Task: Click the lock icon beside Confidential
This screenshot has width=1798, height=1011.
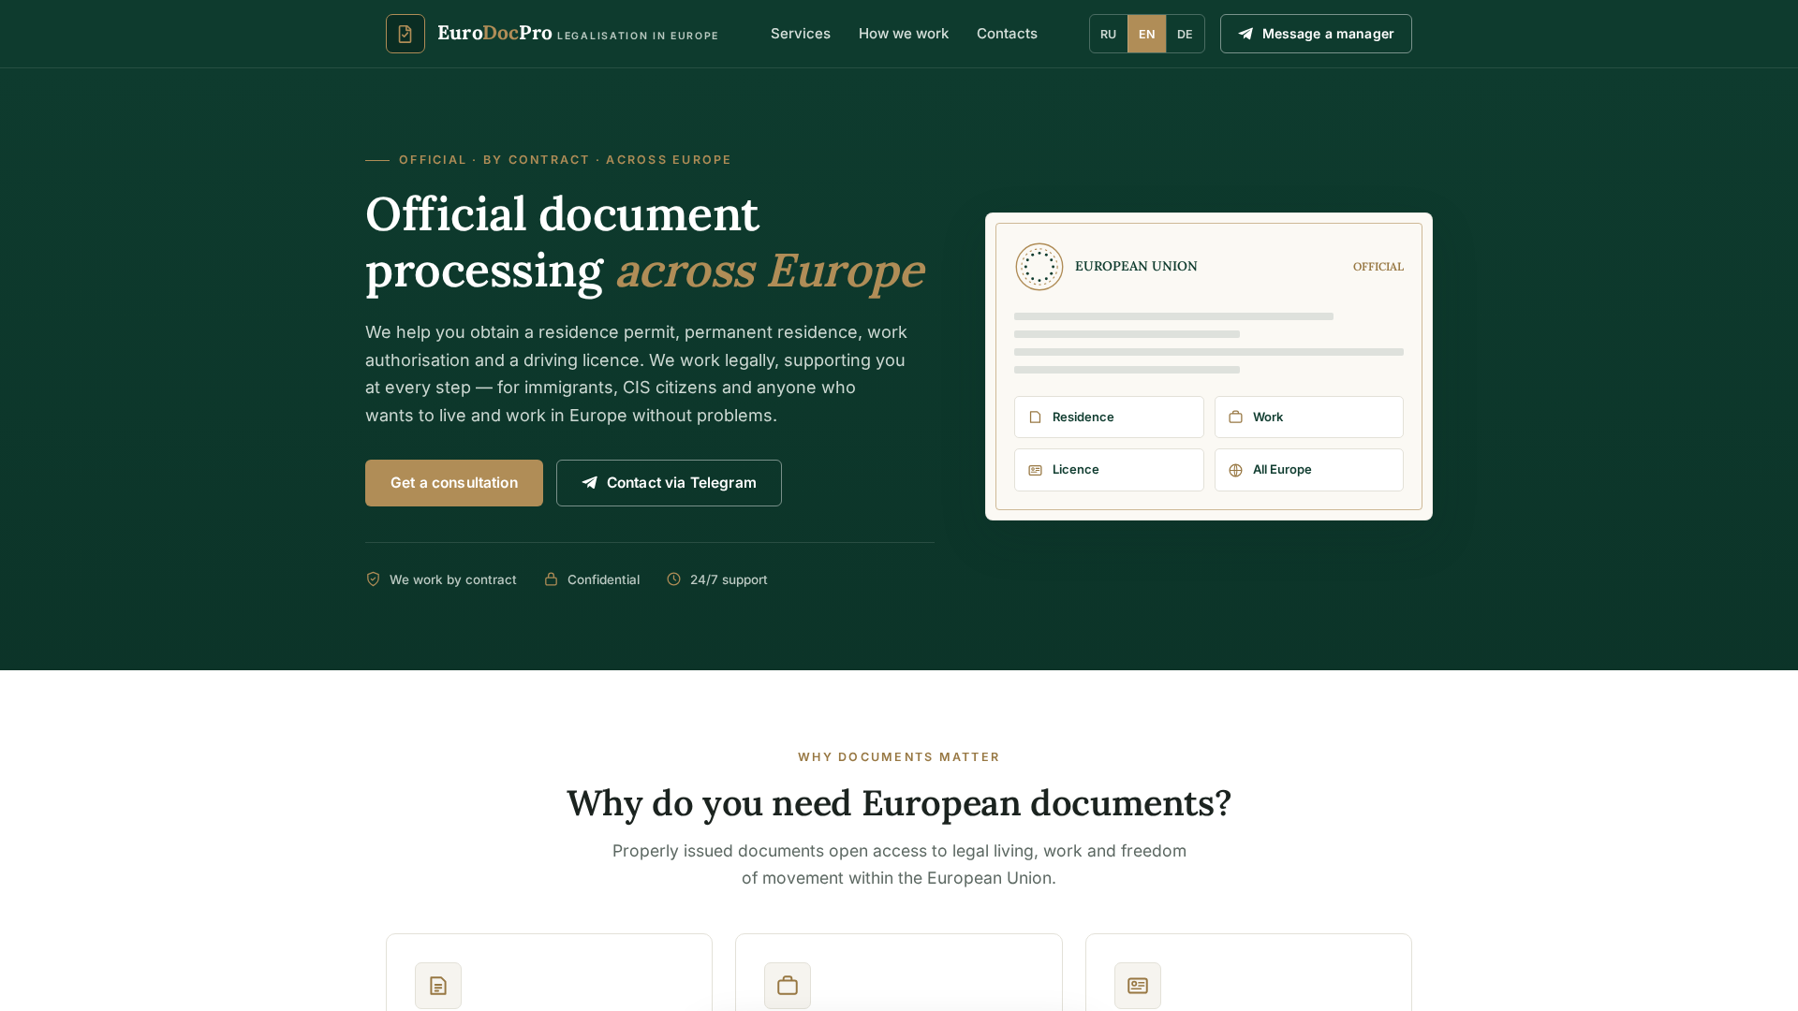Action: [x=552, y=579]
